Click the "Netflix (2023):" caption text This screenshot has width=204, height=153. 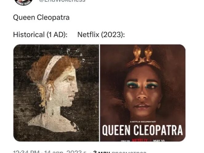coord(101,35)
